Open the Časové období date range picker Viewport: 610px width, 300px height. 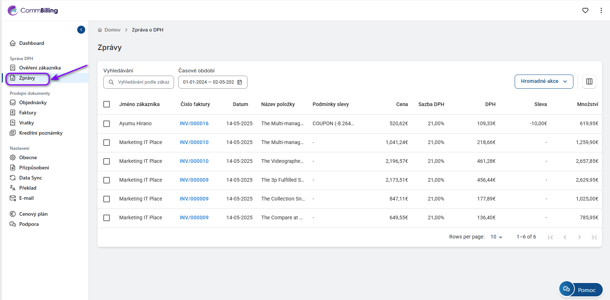coord(208,82)
